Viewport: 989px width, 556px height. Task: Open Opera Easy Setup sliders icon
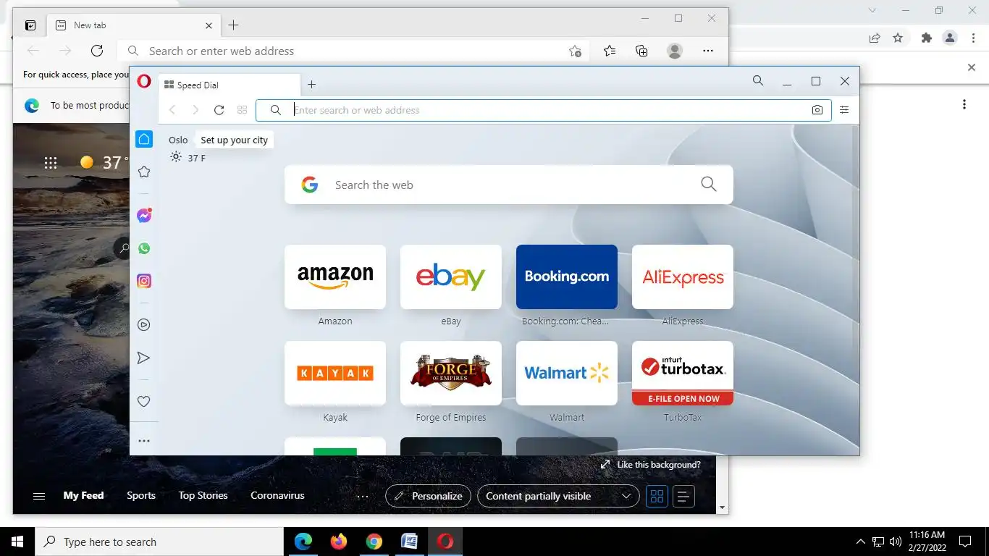tap(844, 110)
